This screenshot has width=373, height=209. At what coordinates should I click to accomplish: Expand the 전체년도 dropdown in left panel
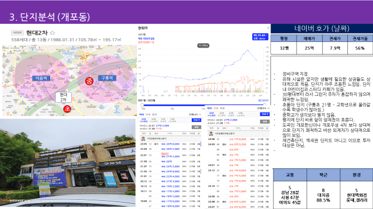[x=195, y=114]
